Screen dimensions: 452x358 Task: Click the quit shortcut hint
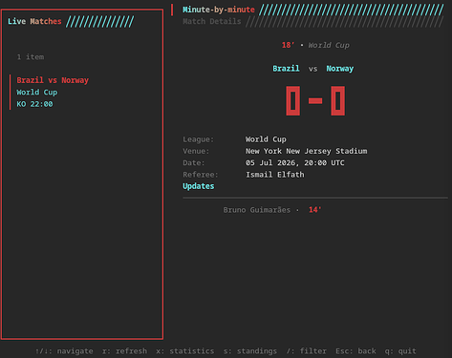[x=400, y=351]
